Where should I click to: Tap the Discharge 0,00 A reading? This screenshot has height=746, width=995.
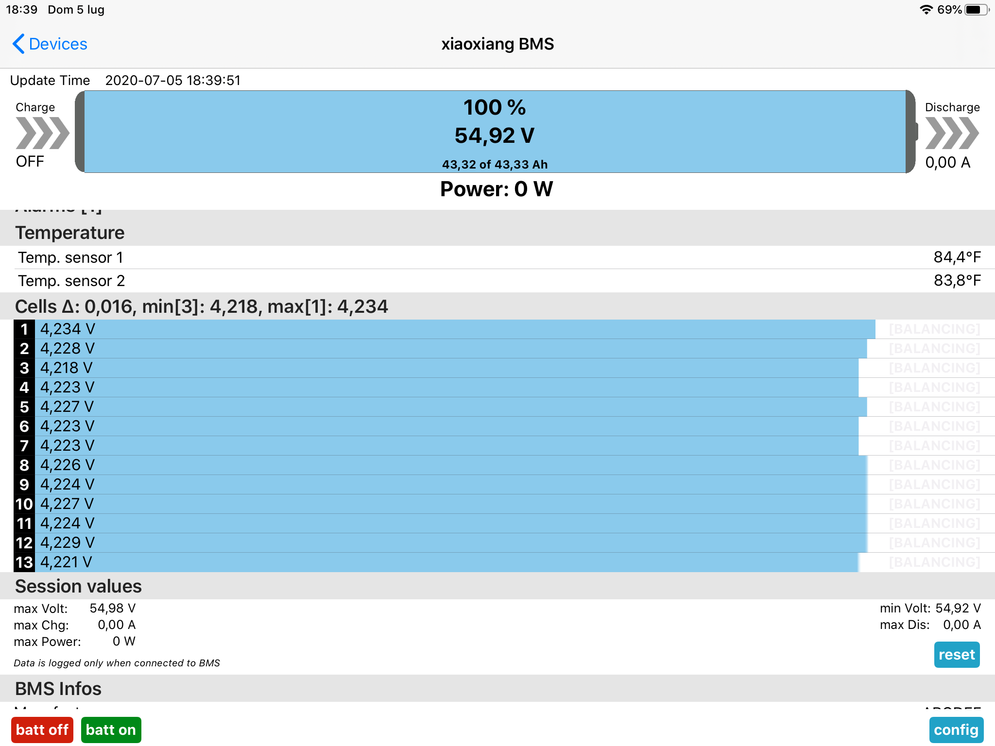948,162
